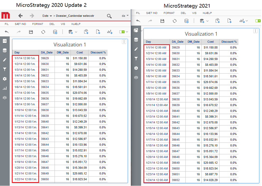Toggle the green switch in the 2021 toolbar

258,21
